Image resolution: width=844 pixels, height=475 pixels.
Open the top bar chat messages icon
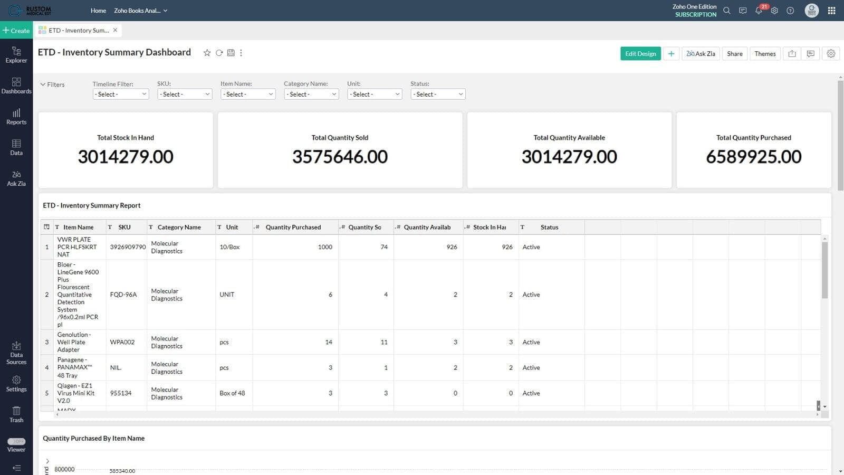pyautogui.click(x=743, y=11)
